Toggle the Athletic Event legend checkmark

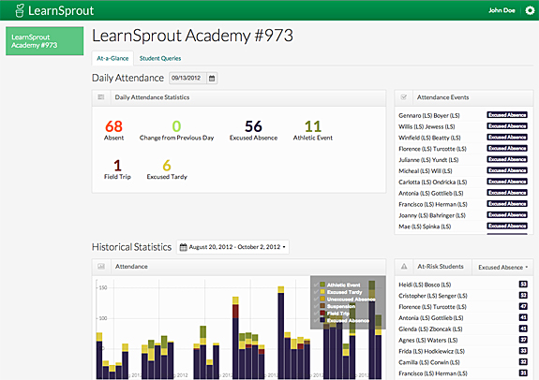[316, 285]
